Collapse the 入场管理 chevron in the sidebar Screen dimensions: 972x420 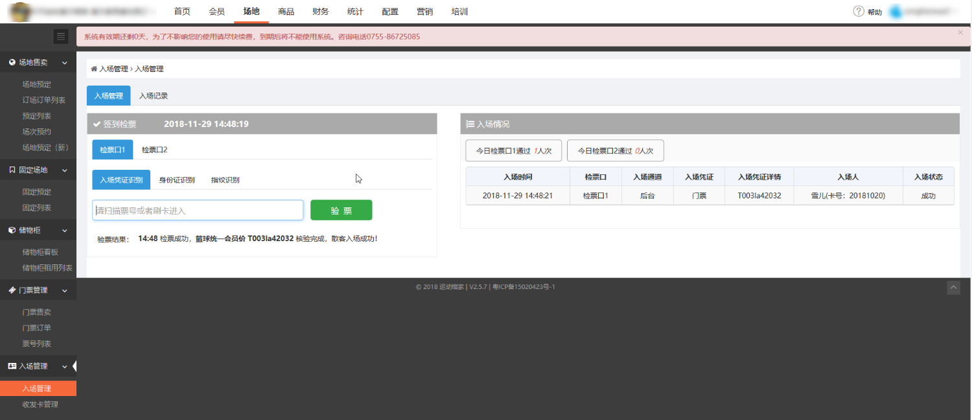pyautogui.click(x=64, y=366)
